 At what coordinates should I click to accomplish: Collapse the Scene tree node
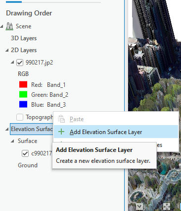2,26
